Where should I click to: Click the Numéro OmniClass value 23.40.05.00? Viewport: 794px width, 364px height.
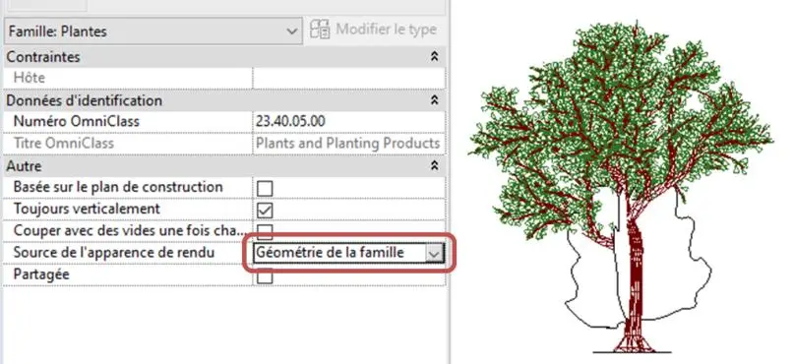pyautogui.click(x=290, y=122)
